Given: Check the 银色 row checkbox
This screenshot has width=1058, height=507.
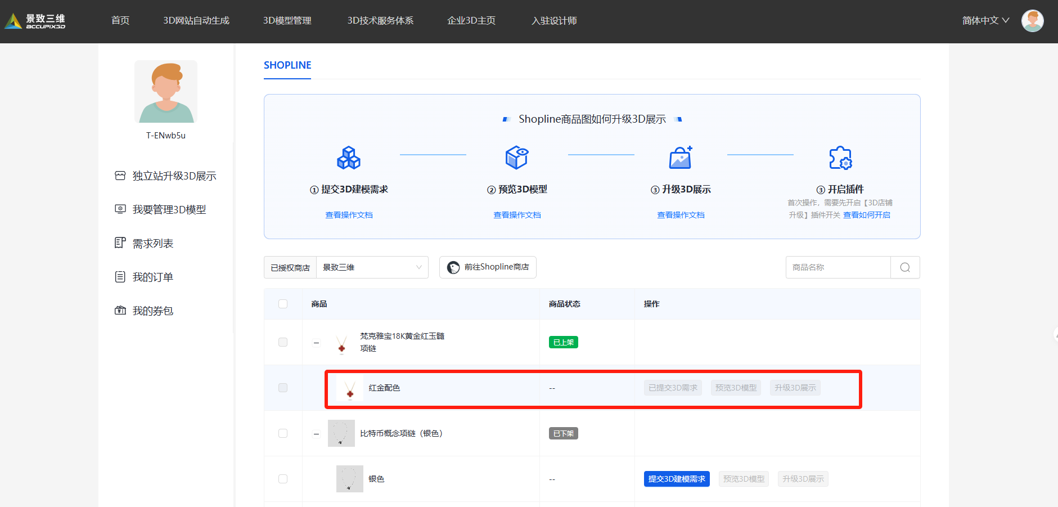Looking at the screenshot, I should [283, 479].
